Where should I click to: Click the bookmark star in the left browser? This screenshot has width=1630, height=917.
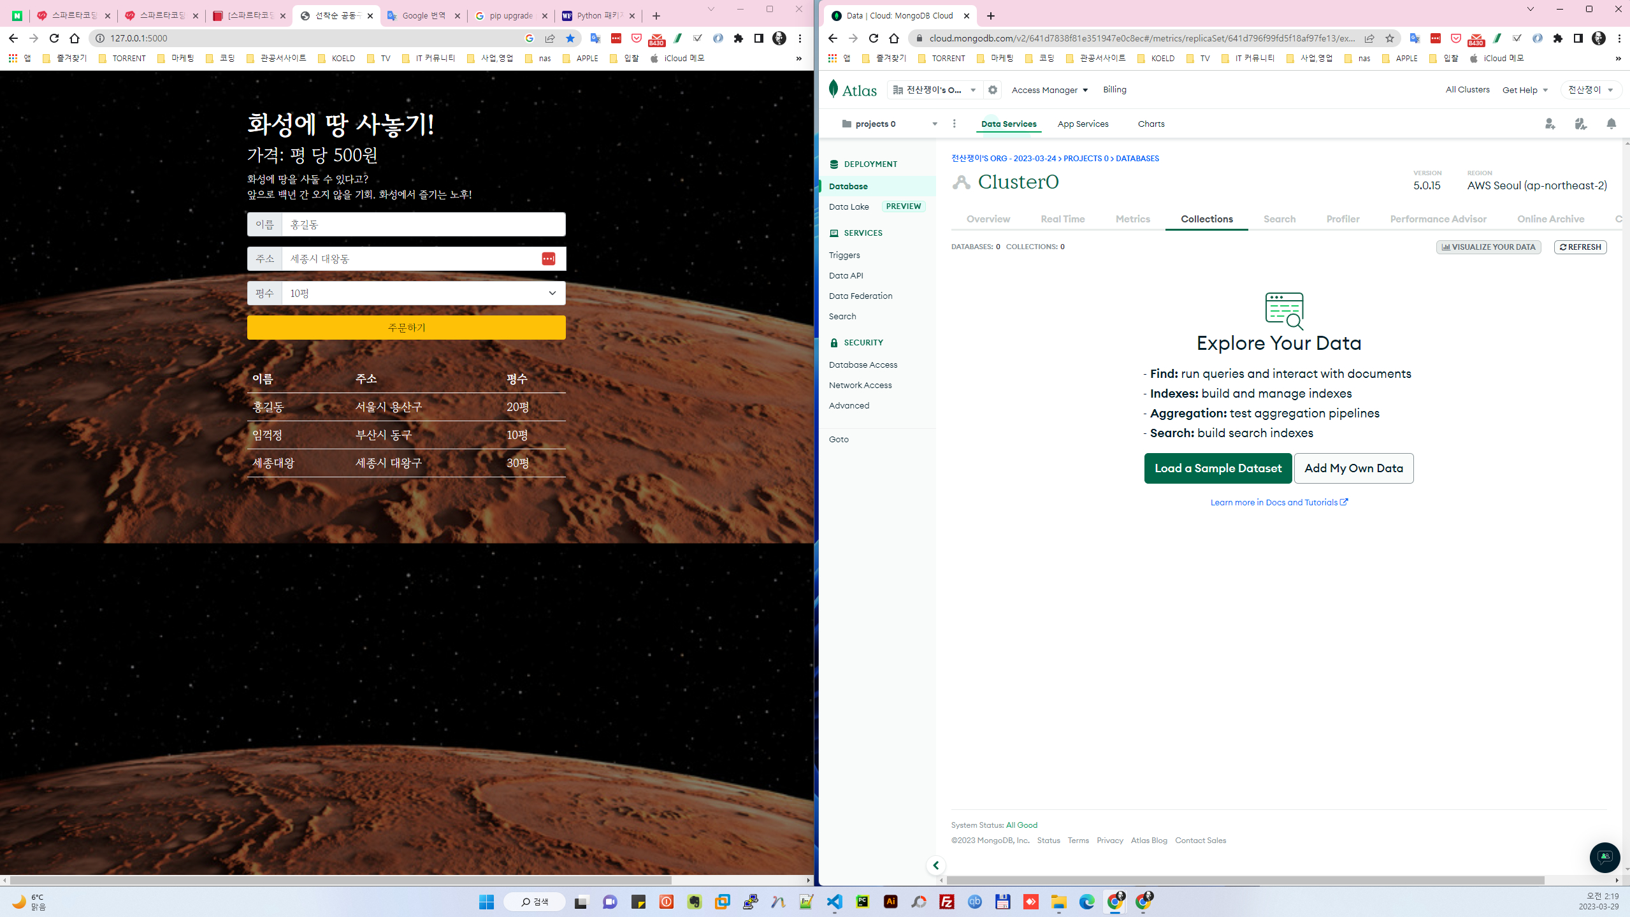[570, 38]
